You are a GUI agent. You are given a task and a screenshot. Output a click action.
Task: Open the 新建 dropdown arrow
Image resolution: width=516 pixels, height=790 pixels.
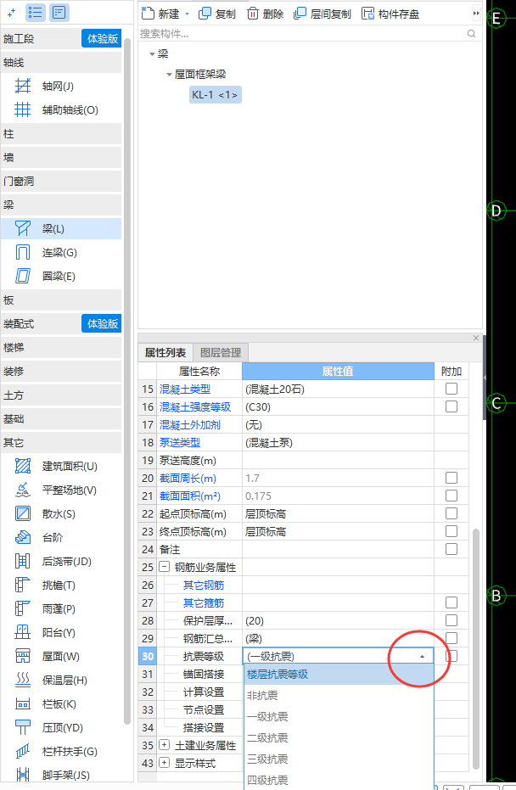click(x=187, y=14)
